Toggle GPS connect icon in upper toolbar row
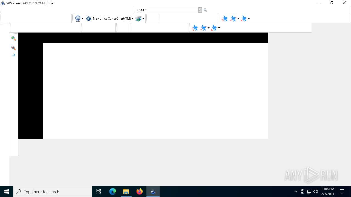This screenshot has height=197, width=351. tap(225, 19)
